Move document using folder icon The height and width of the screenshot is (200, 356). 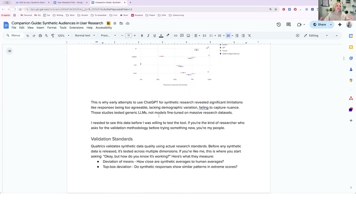121,23
